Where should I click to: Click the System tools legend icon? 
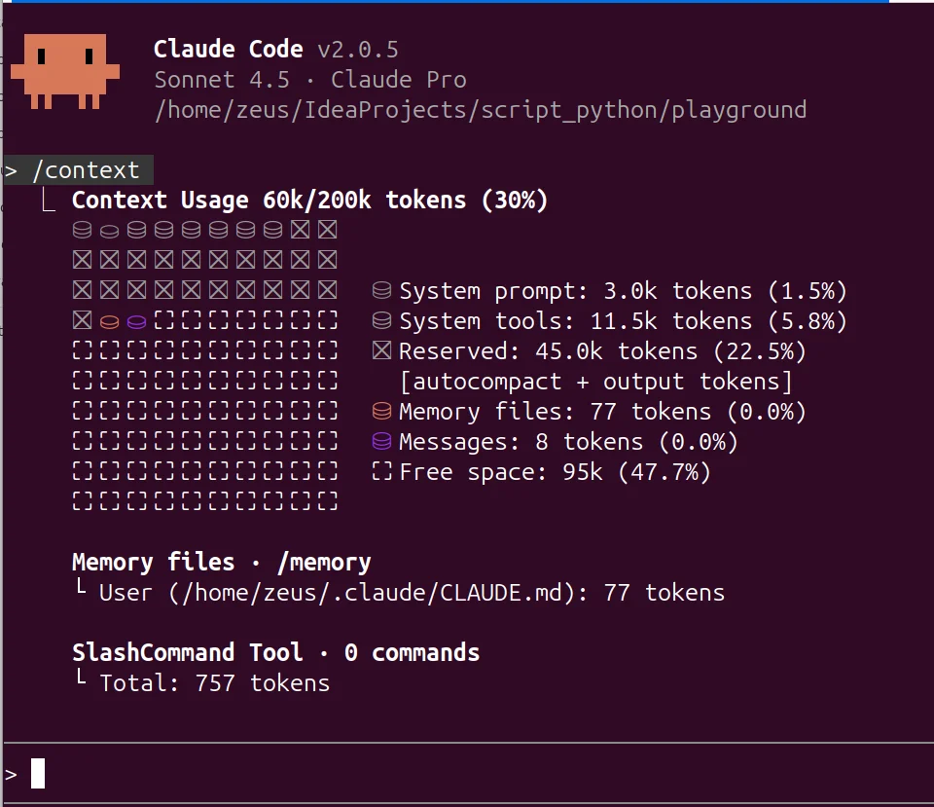tap(381, 320)
